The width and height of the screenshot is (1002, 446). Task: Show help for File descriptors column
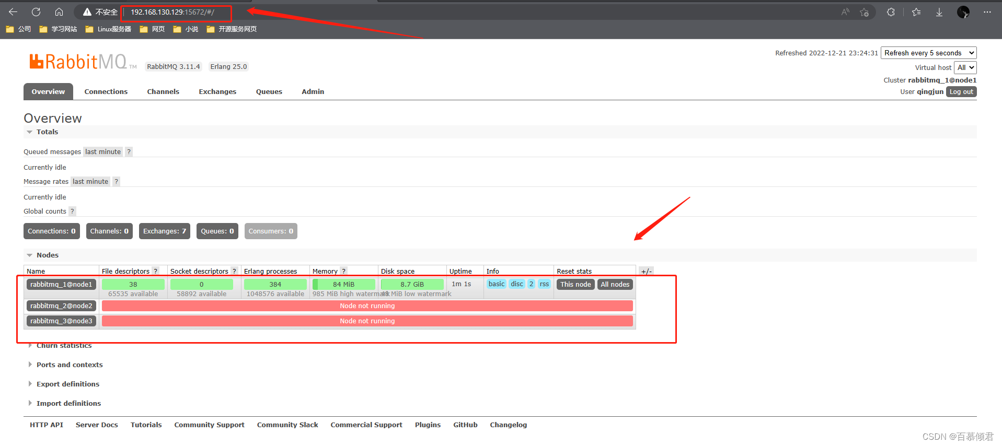click(x=155, y=271)
